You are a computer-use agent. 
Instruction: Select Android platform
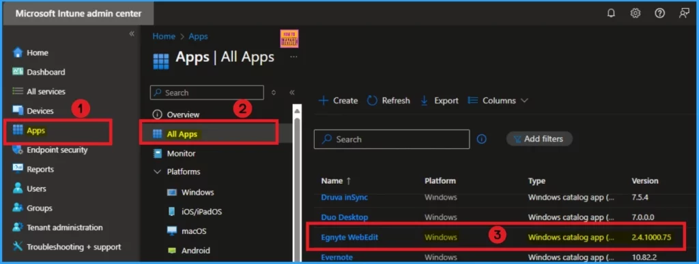click(x=196, y=250)
